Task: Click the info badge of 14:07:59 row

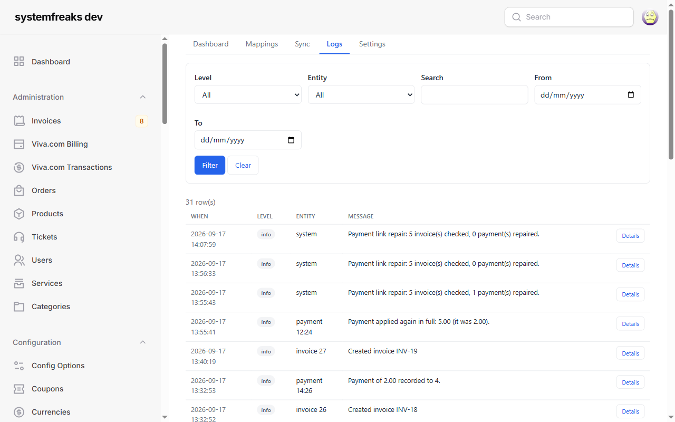Action: click(266, 234)
